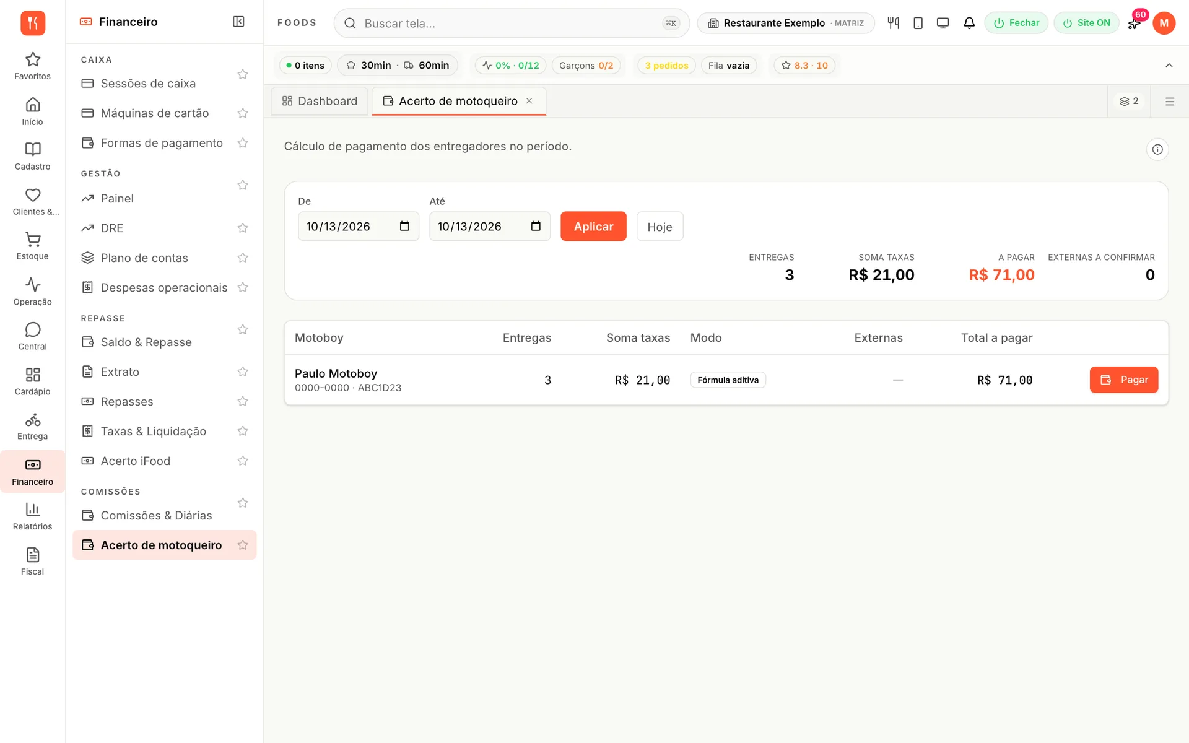Image resolution: width=1189 pixels, height=743 pixels.
Task: Click the Fechar button
Action: tap(1016, 23)
